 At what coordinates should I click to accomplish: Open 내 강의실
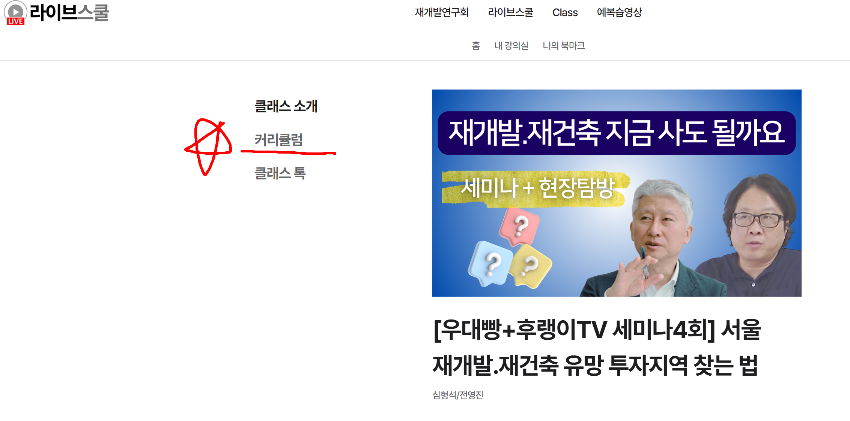[511, 46]
